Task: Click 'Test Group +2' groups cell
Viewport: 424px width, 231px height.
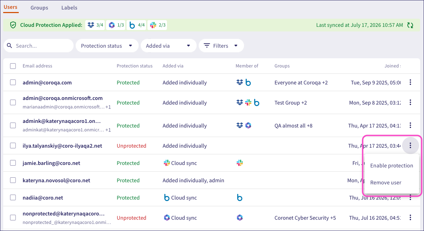Action: [x=291, y=103]
